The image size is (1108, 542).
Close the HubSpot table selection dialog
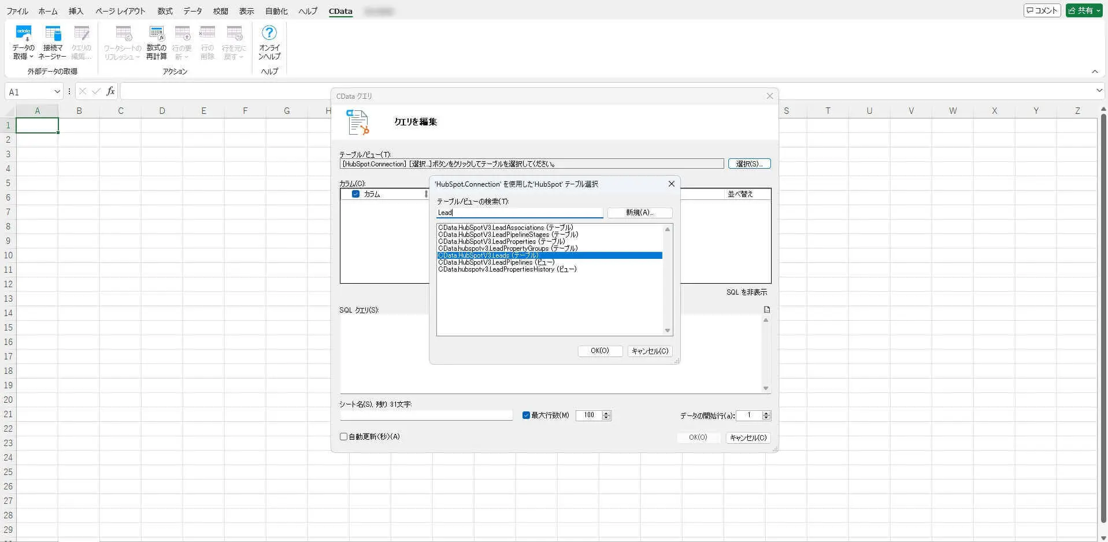point(671,184)
